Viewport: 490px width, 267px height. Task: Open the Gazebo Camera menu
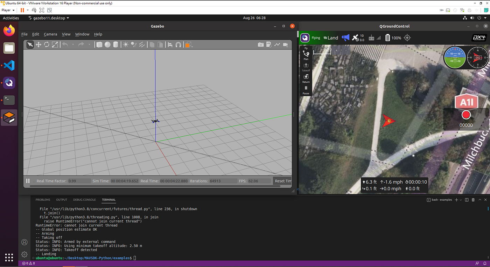coord(50,34)
